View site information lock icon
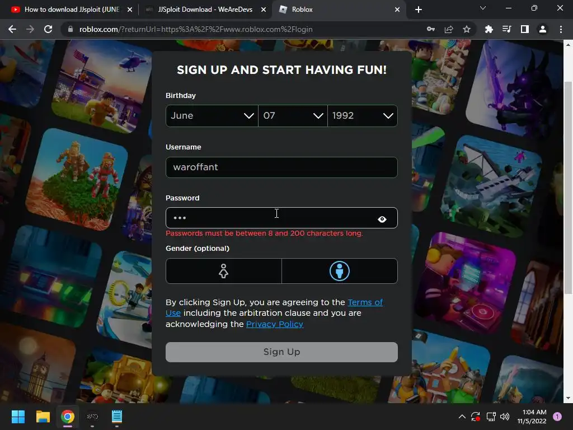The image size is (573, 430). coord(71,29)
